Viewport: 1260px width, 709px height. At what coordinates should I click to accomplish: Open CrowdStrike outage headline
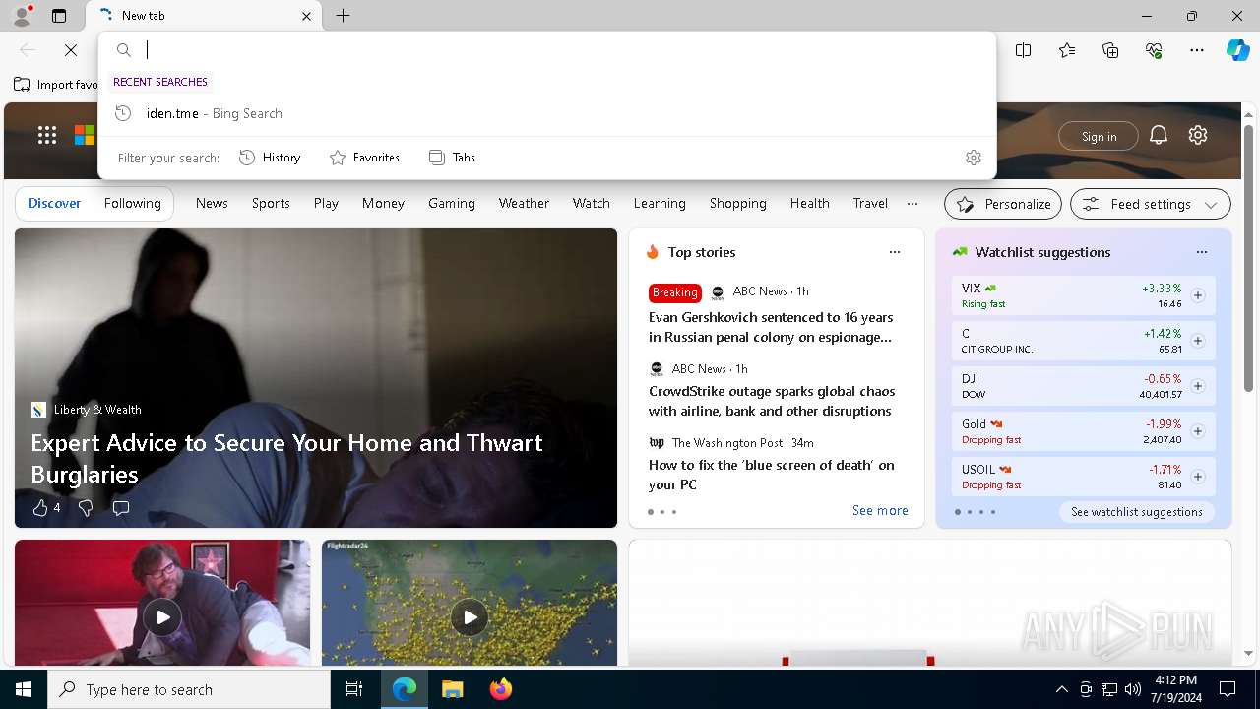coord(772,401)
